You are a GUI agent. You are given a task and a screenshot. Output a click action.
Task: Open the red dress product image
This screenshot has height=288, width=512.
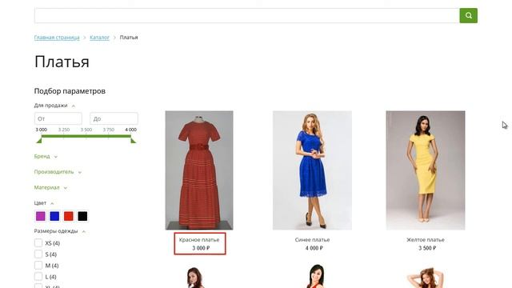tap(199, 170)
